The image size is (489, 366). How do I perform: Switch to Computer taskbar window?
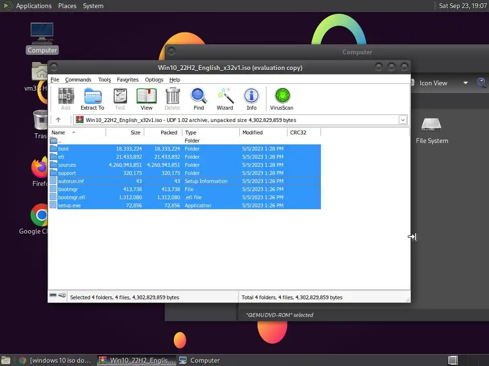200,360
